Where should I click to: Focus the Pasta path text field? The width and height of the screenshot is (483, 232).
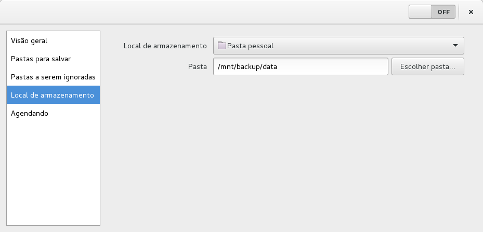tap(301, 66)
